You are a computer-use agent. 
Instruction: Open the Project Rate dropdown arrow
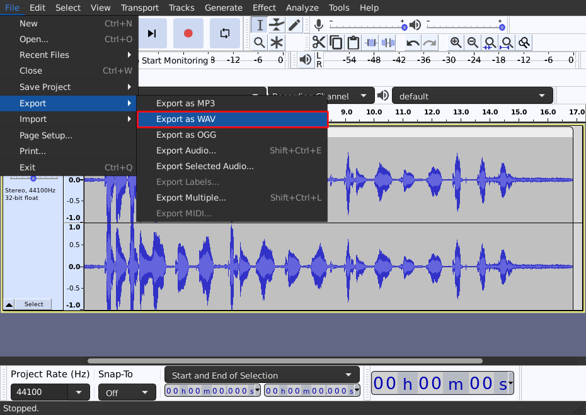click(x=79, y=392)
